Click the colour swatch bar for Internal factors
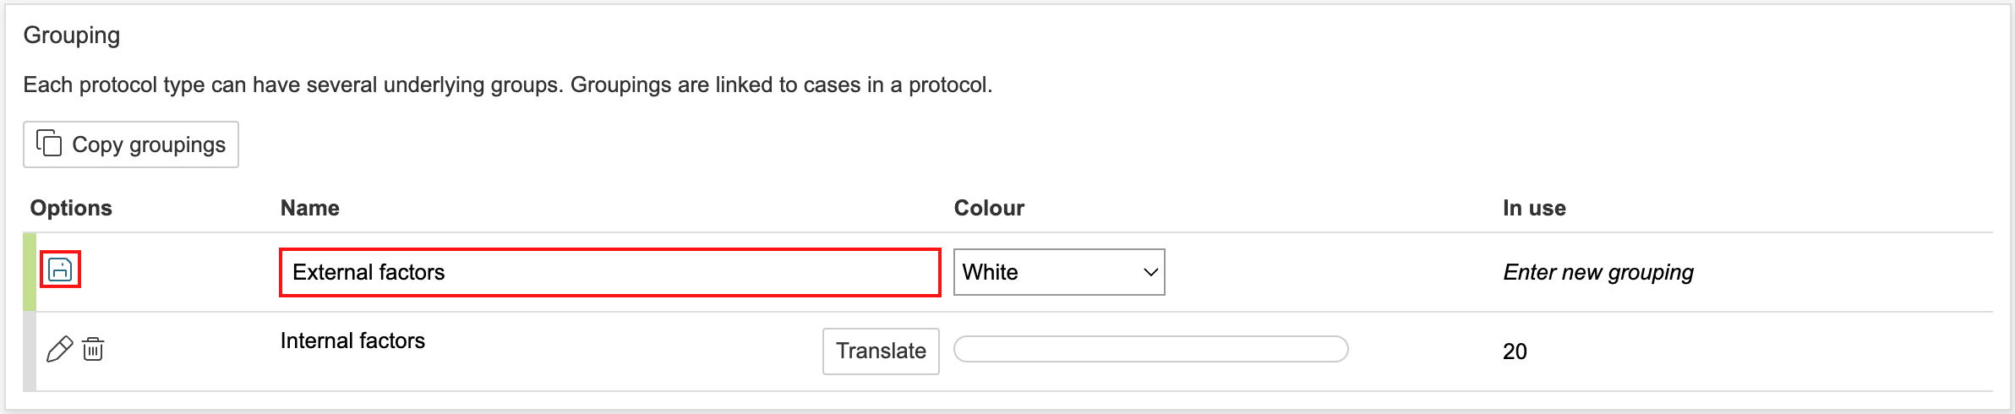2015x414 pixels. tap(1150, 349)
